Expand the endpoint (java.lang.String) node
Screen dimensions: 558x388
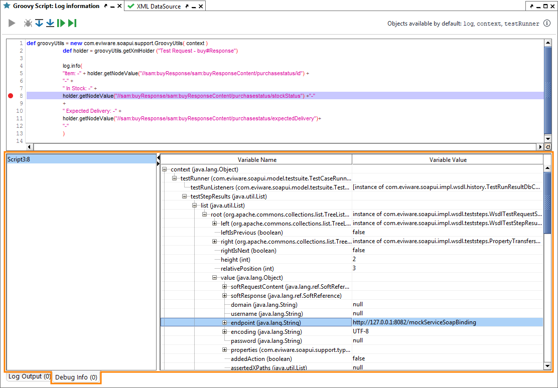224,322
